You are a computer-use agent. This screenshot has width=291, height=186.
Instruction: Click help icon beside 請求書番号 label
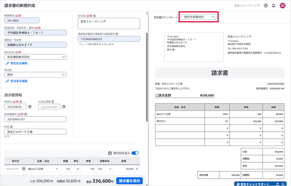coord(26,114)
